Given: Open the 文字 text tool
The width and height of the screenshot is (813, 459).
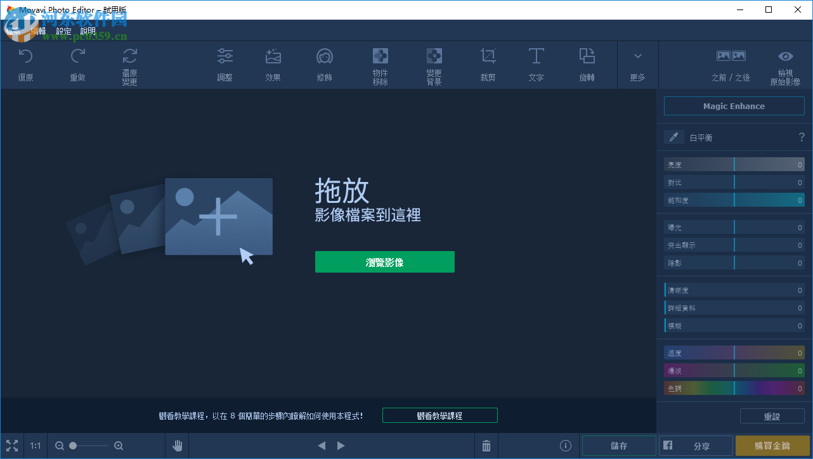Looking at the screenshot, I should (536, 65).
